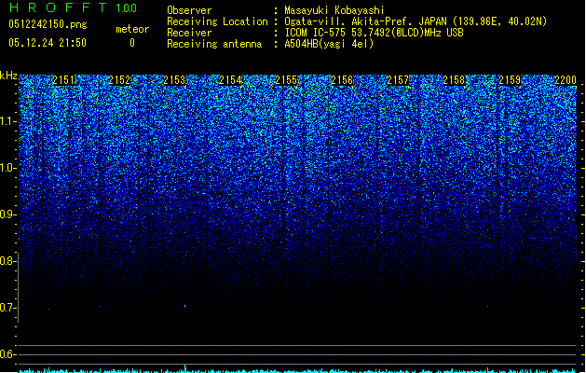Click the 0.8 kHz axis label
The image size is (586, 373).
click(x=8, y=261)
